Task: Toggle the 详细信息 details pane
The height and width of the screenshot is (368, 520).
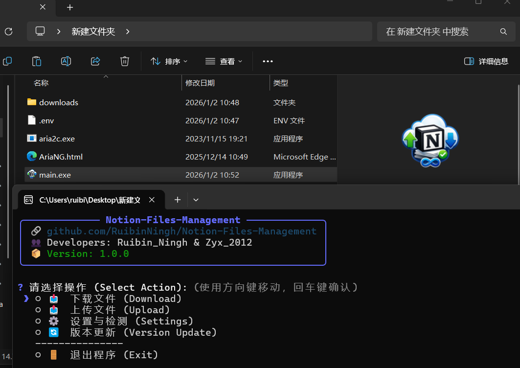Action: point(486,61)
